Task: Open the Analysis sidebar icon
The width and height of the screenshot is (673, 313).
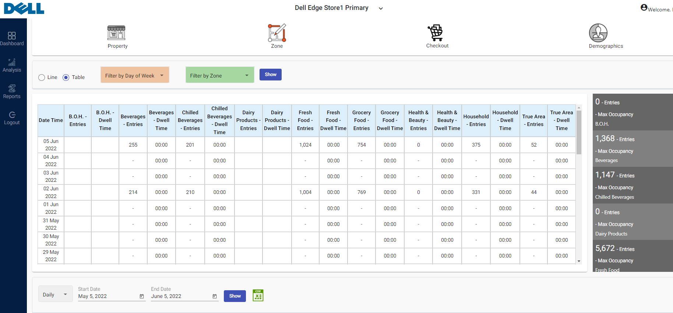Action: [x=12, y=62]
